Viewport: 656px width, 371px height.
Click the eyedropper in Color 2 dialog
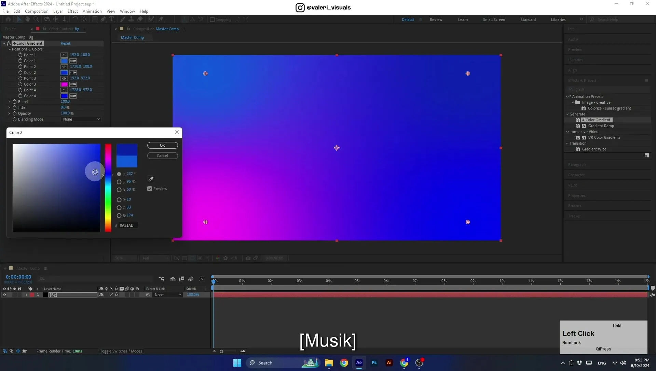pos(151,179)
